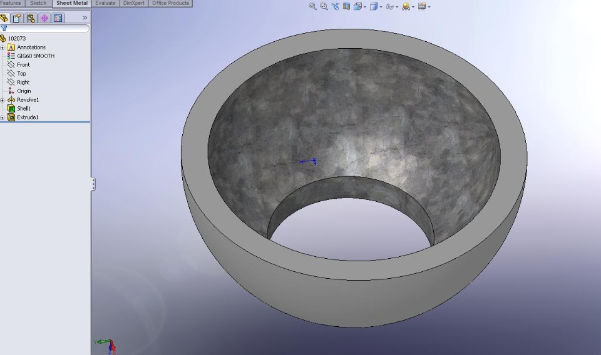Select the Extrude1 feature
This screenshot has width=601, height=355.
(x=28, y=117)
